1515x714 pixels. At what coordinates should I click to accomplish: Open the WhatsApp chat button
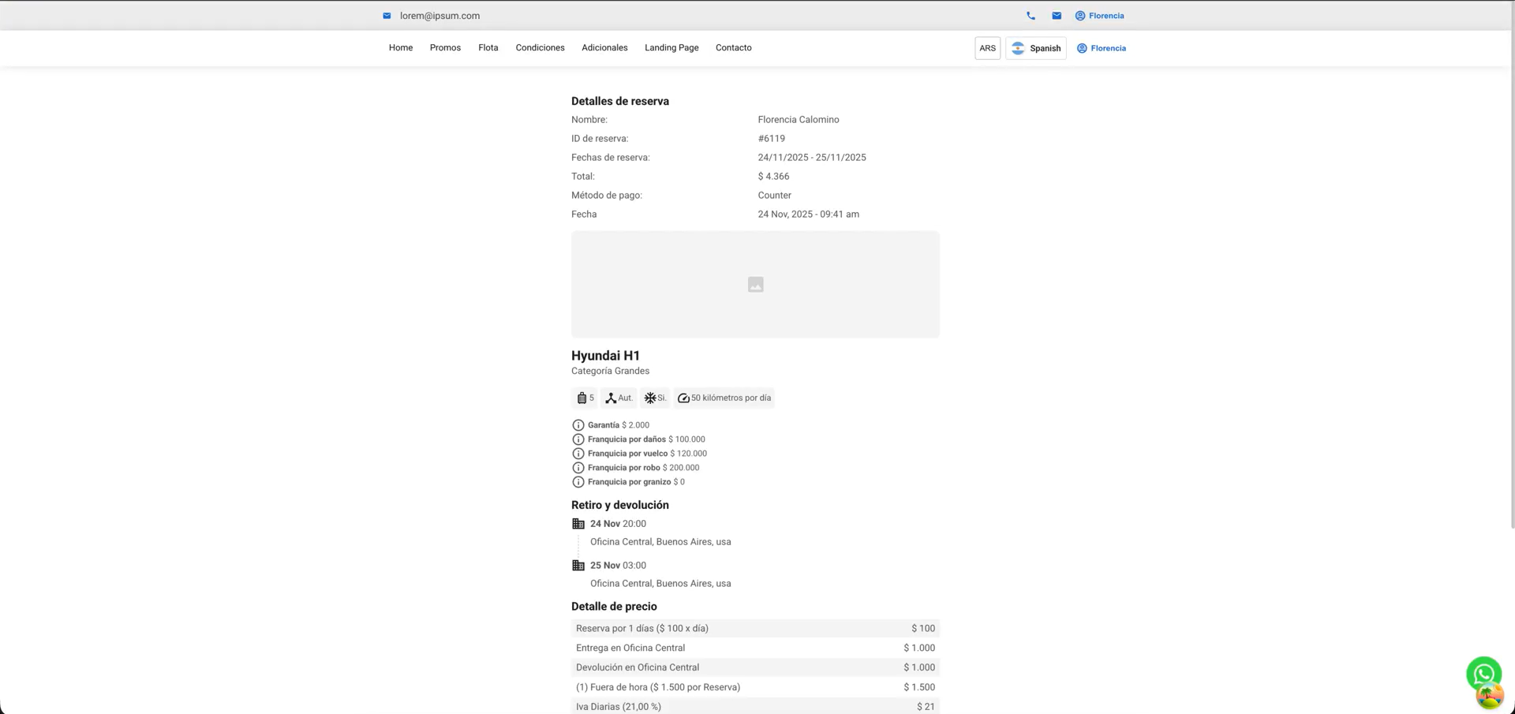[1483, 674]
